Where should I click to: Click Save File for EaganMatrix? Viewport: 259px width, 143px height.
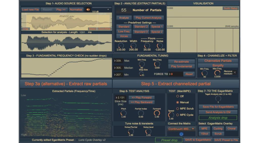(x=218, y=107)
